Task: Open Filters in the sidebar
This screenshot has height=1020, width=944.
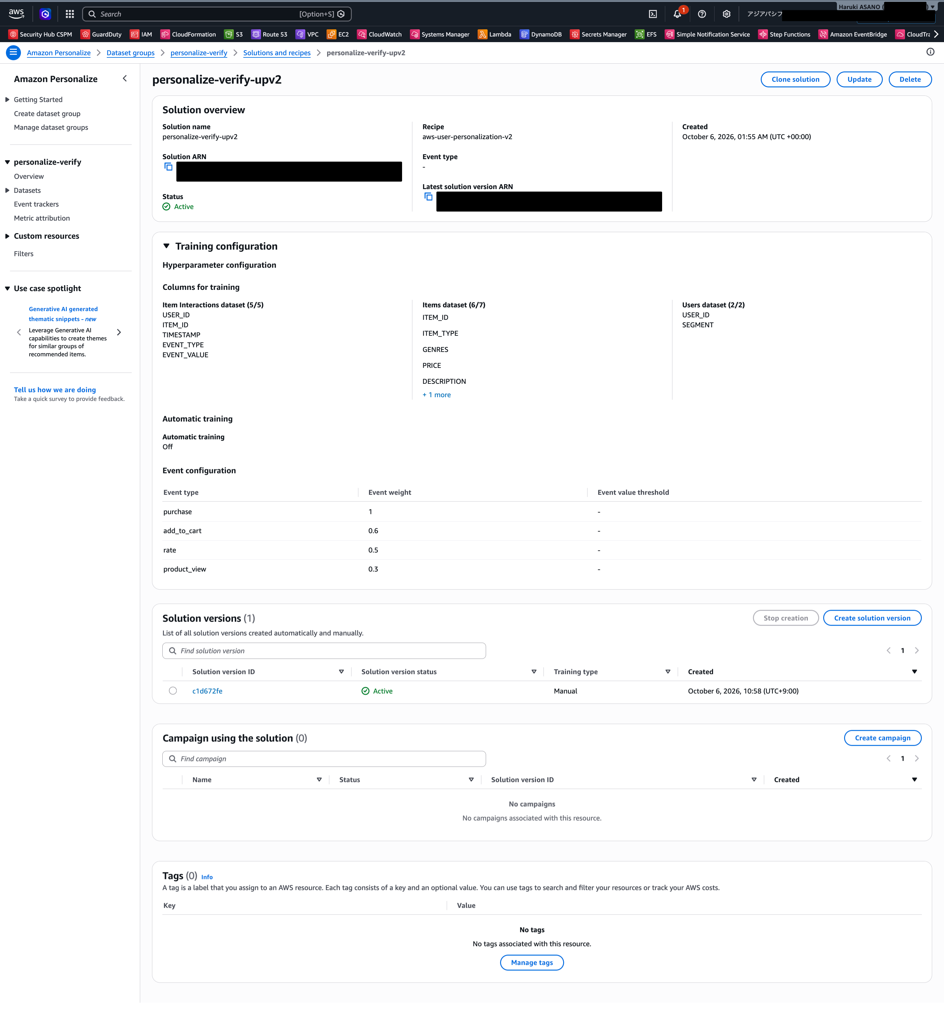Action: (23, 254)
